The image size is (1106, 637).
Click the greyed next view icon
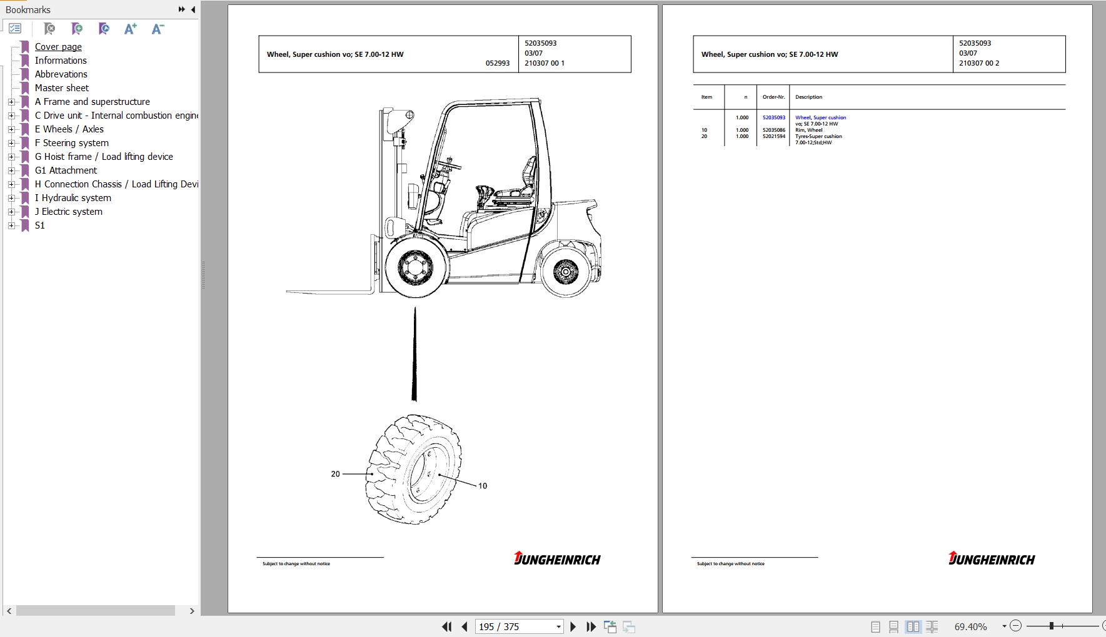click(x=629, y=626)
